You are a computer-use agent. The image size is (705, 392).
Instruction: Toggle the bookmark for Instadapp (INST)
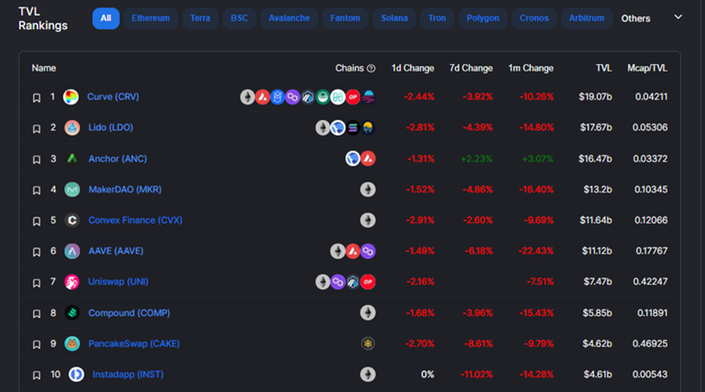coord(36,375)
